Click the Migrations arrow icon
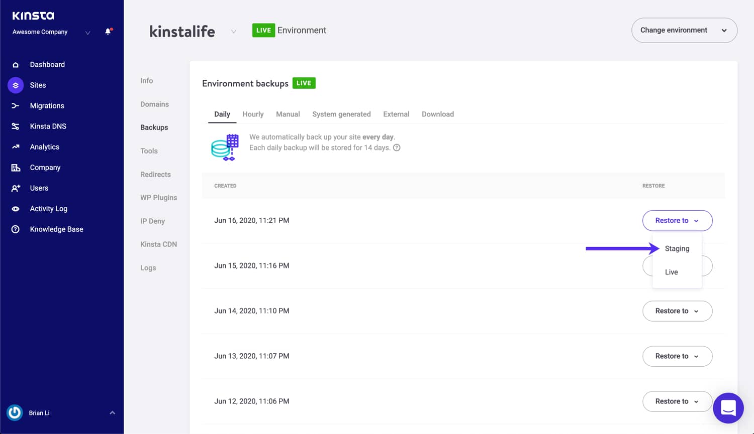 click(16, 106)
